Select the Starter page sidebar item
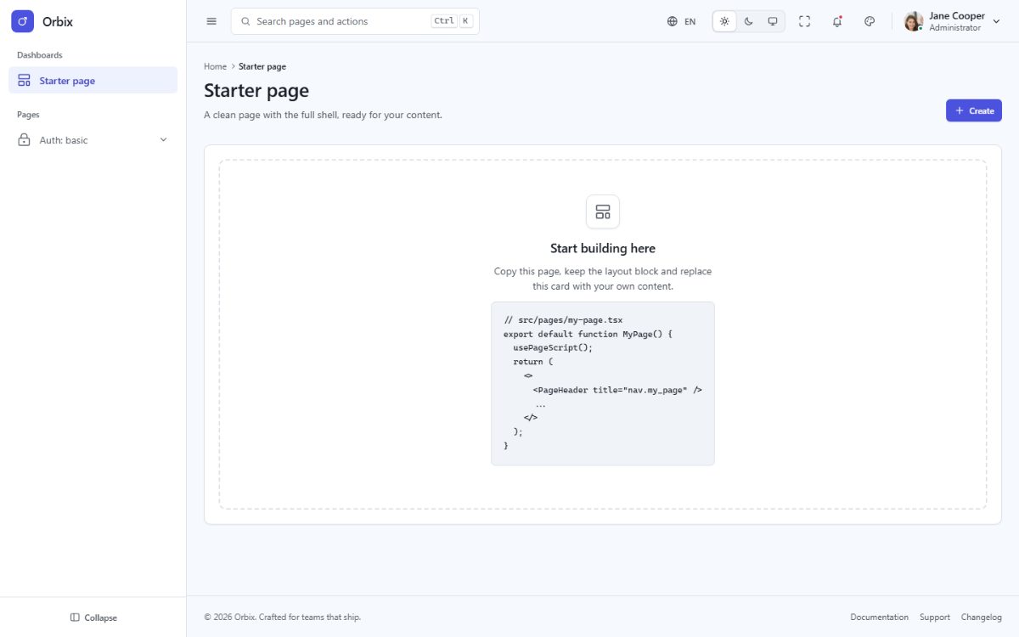The width and height of the screenshot is (1019, 637). point(93,81)
